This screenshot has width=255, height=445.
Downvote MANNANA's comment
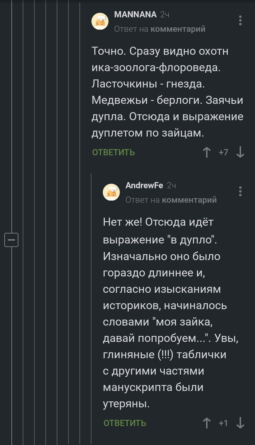tap(240, 152)
